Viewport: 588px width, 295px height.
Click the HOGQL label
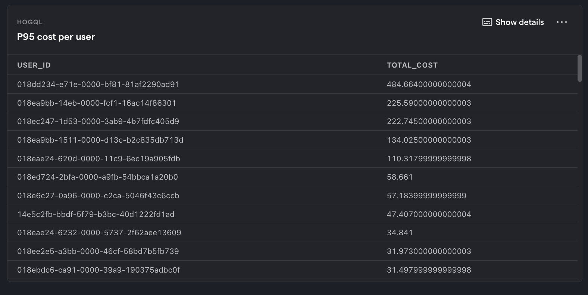(x=30, y=22)
